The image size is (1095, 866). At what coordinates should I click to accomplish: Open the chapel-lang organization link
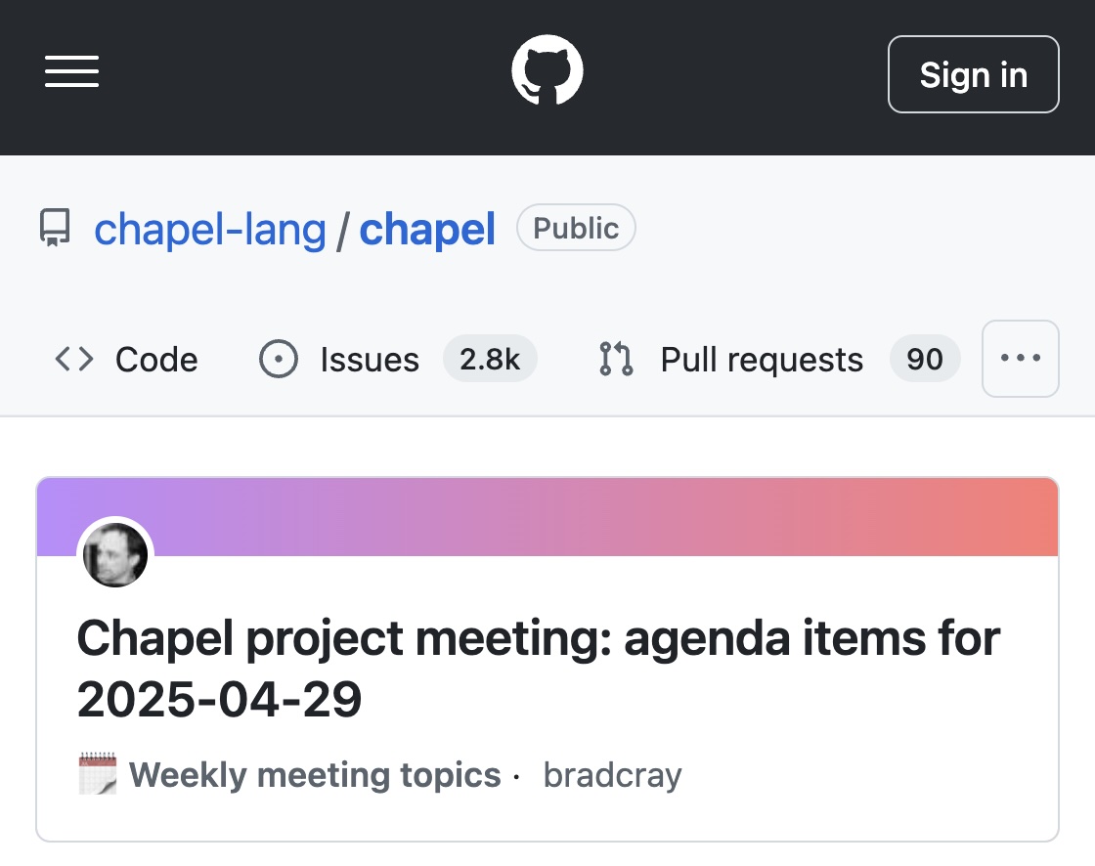(210, 229)
